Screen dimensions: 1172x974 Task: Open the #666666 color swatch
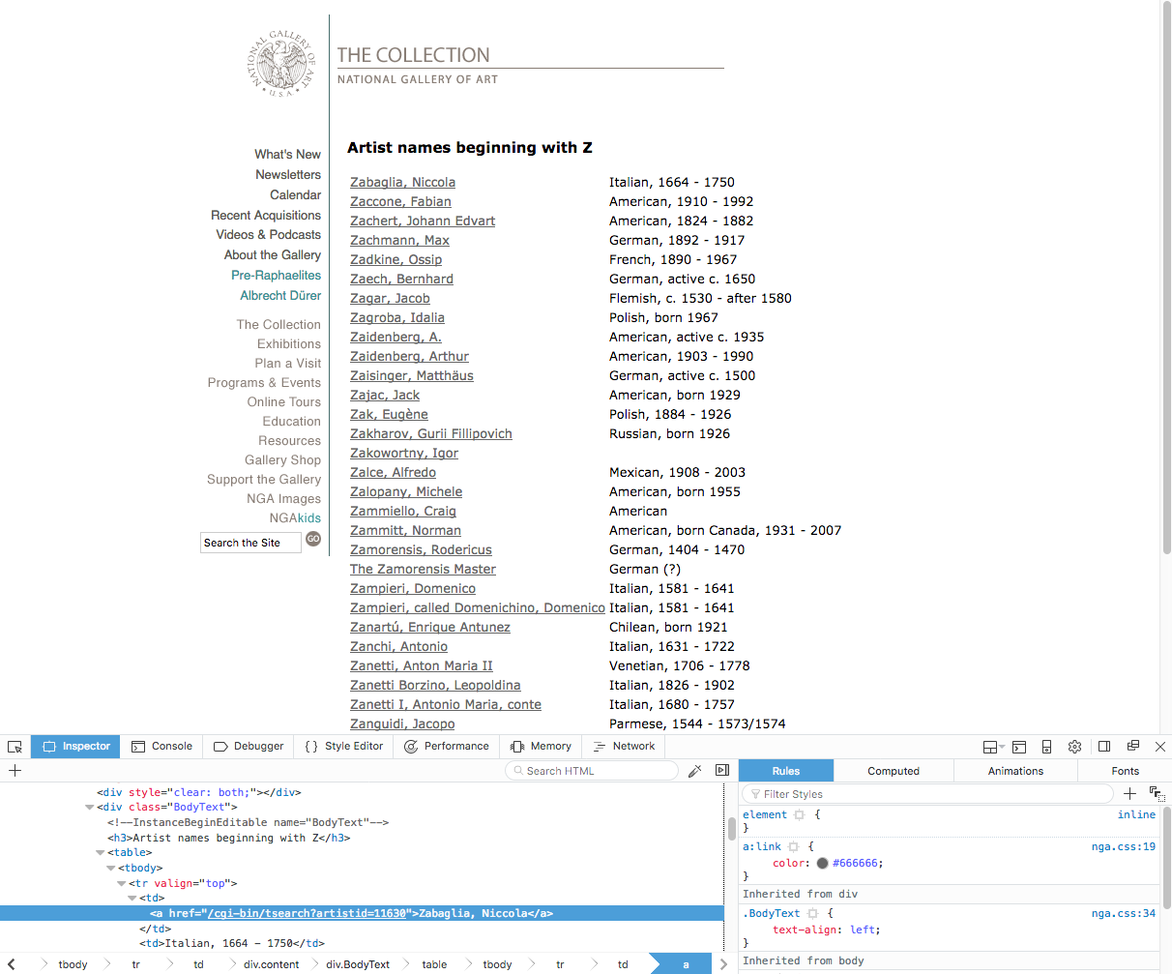[x=822, y=864]
